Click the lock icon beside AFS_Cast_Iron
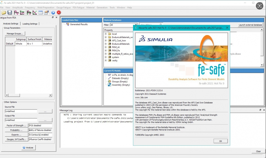This screenshot has width=266, height=158. pos(110,40)
